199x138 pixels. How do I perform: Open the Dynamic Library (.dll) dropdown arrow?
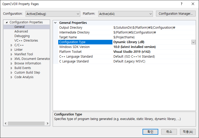(193, 42)
